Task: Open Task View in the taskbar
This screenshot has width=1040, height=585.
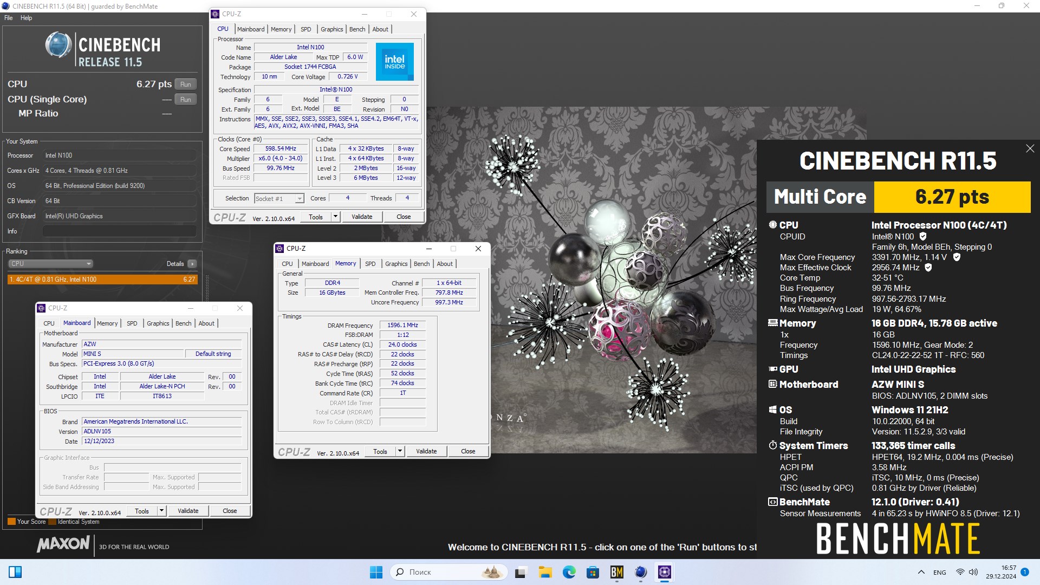Action: pyautogui.click(x=521, y=572)
